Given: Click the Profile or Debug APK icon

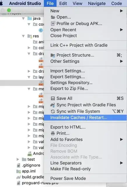Looking at the screenshot, I should [53, 23].
